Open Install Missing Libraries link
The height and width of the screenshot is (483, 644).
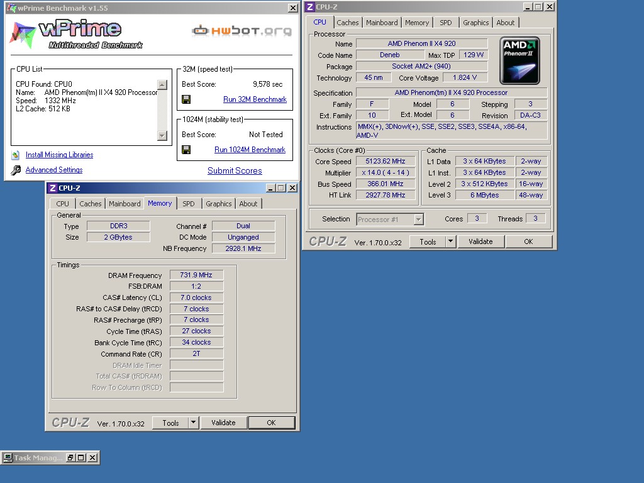point(60,155)
